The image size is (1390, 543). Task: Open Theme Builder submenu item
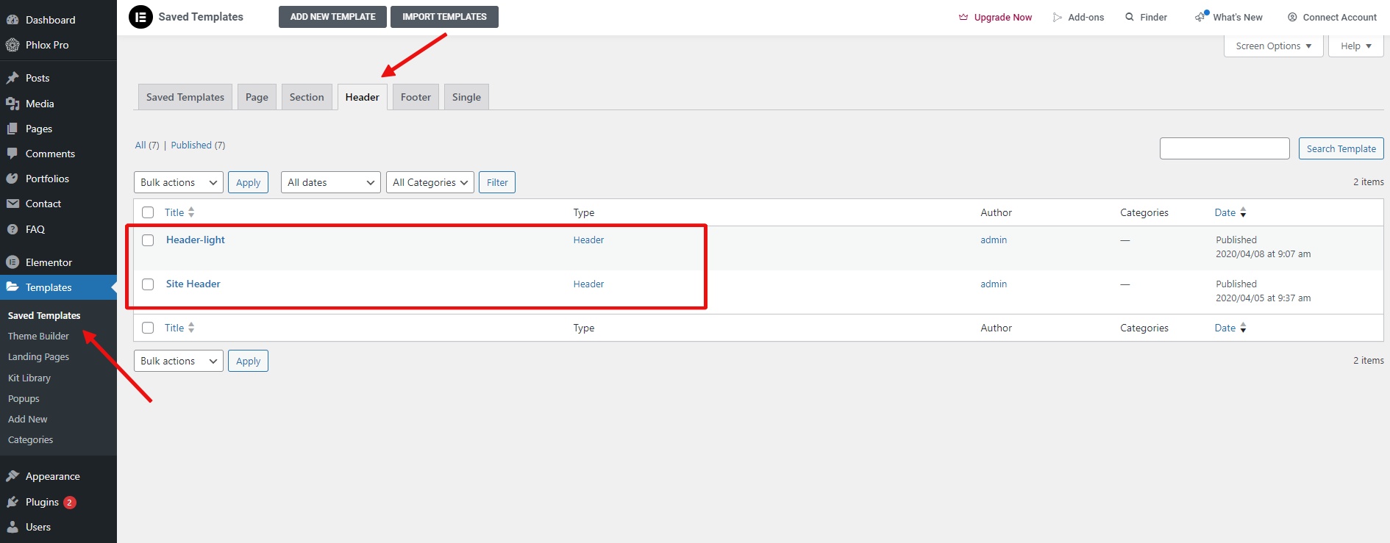(x=38, y=336)
